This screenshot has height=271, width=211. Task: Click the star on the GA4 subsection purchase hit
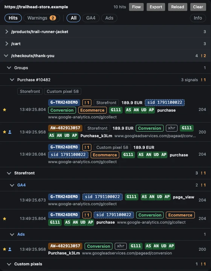[x=5, y=219]
